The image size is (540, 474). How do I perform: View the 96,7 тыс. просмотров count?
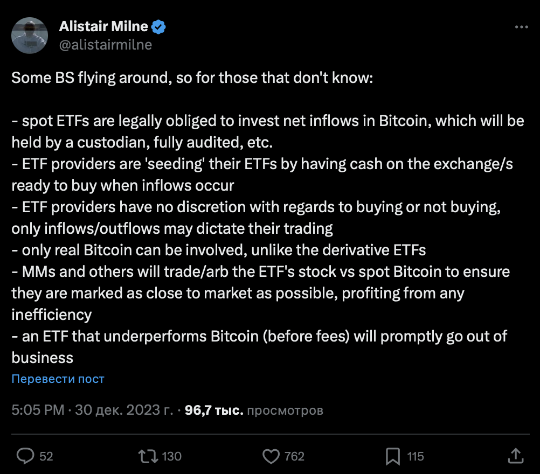tap(254, 410)
